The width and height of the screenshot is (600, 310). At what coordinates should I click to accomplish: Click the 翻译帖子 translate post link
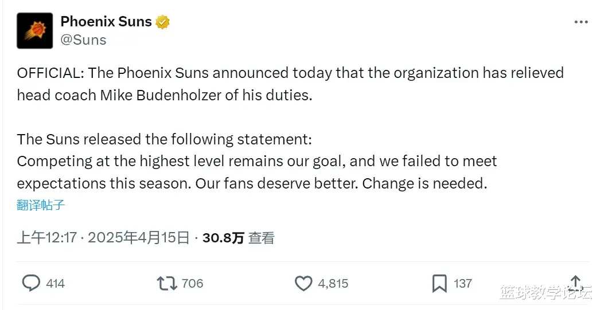pos(41,205)
